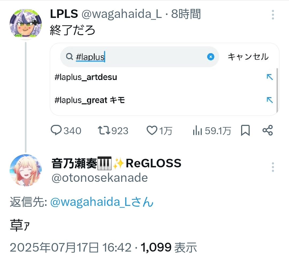Click into the #laplus search field
289x262 pixels.
click(x=139, y=57)
